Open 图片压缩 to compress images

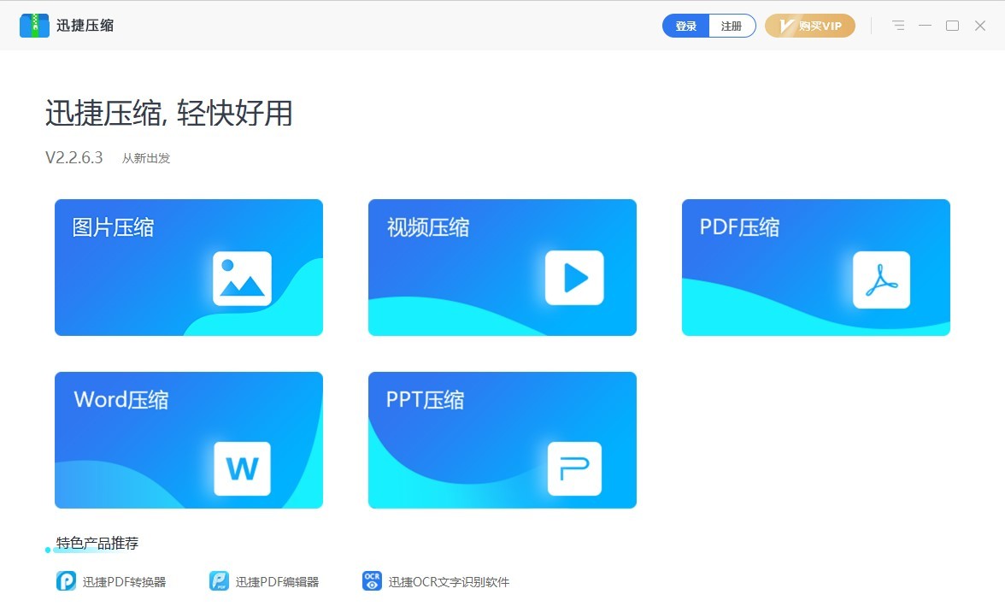[188, 267]
